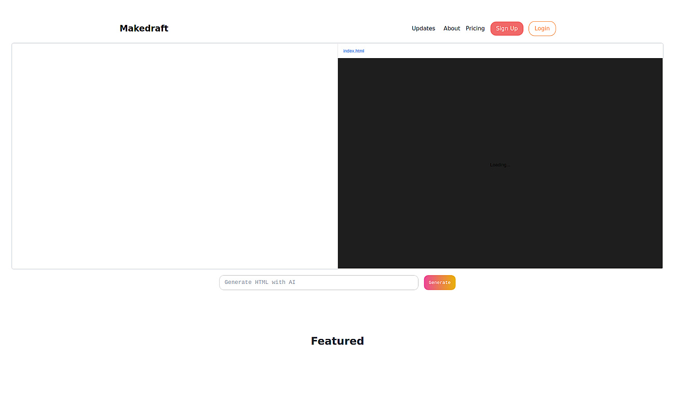Go to the About page

452,29
